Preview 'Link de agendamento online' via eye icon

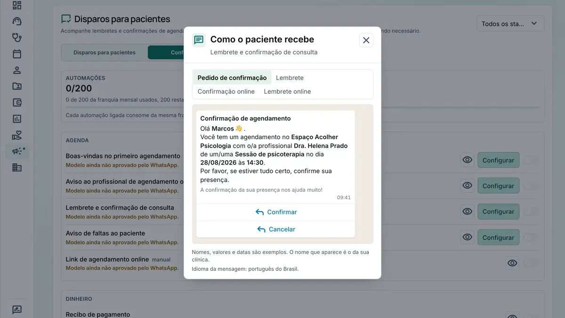coord(512,263)
